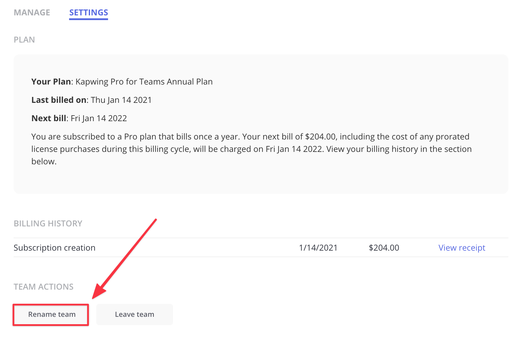Click the bold "Next bill" label
The height and width of the screenshot is (344, 519).
click(x=49, y=118)
